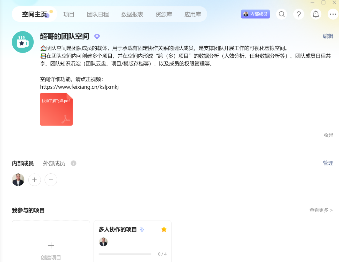Remove a member with the minus icon
Screen dimensions: 339x262
51,180
